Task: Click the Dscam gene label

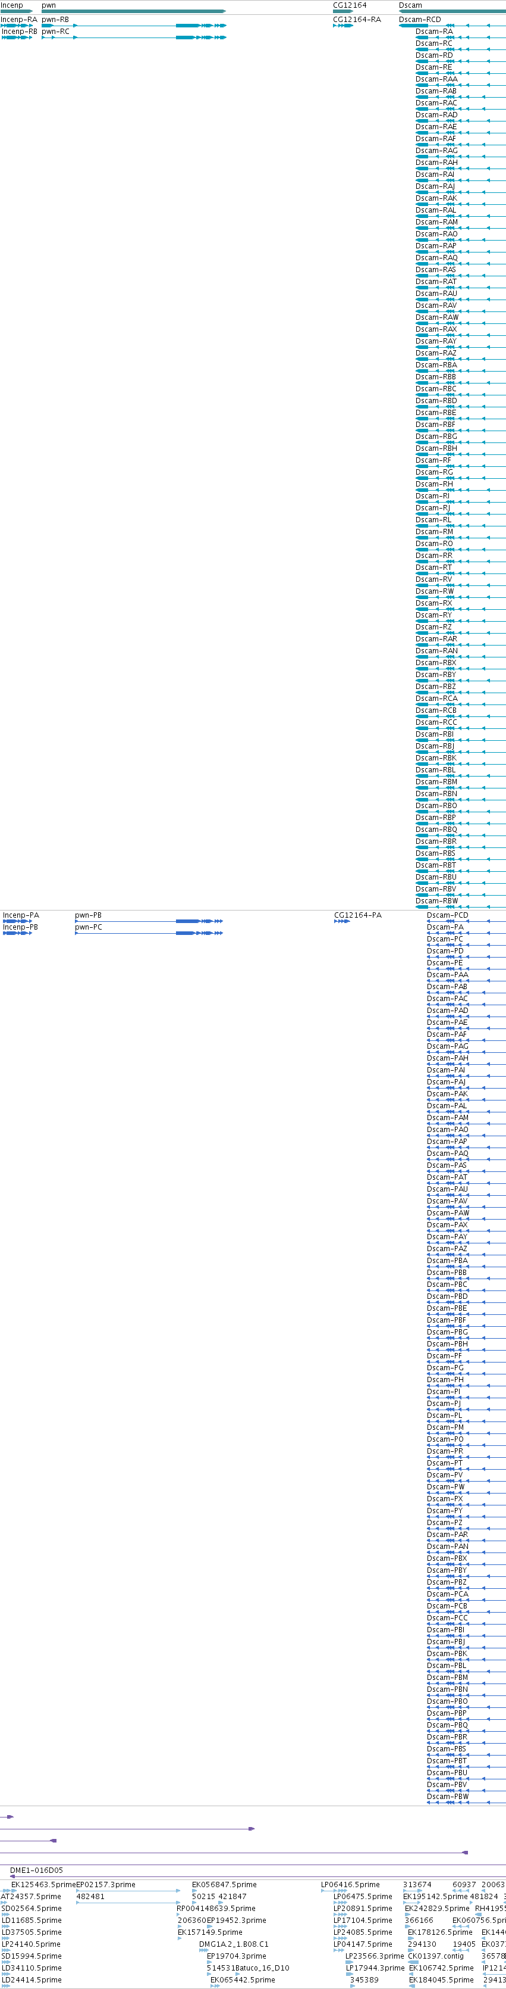Action: (x=410, y=5)
